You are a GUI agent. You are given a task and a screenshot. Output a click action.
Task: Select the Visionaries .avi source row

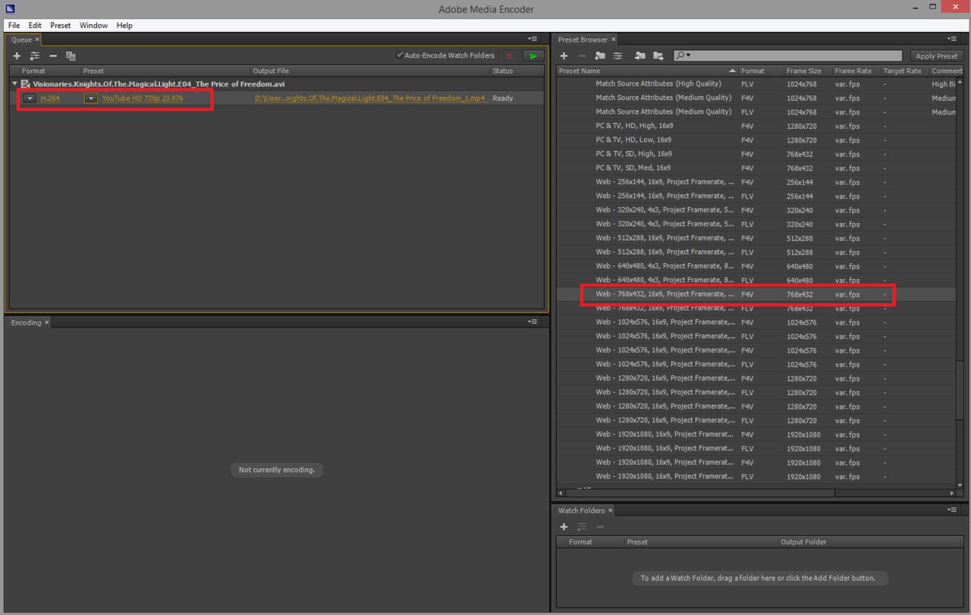(x=276, y=84)
